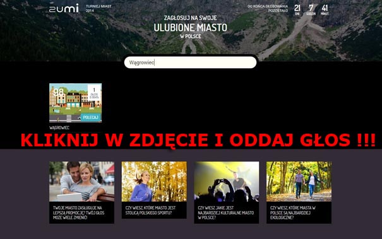Image resolution: width=382 pixels, height=239 pixels.
Task: Click the rank number 98 on city tile
Action: click(x=59, y=92)
